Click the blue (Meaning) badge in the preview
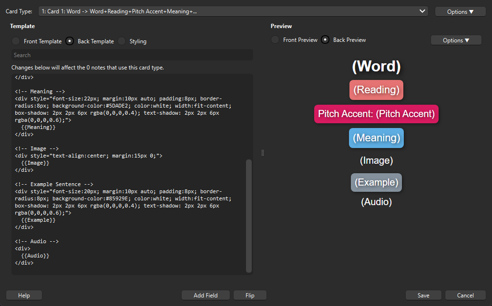Viewport: 492px width, 306px height. [376, 138]
